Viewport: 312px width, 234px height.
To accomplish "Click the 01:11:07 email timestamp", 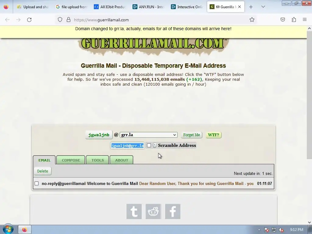I will tap(264, 183).
